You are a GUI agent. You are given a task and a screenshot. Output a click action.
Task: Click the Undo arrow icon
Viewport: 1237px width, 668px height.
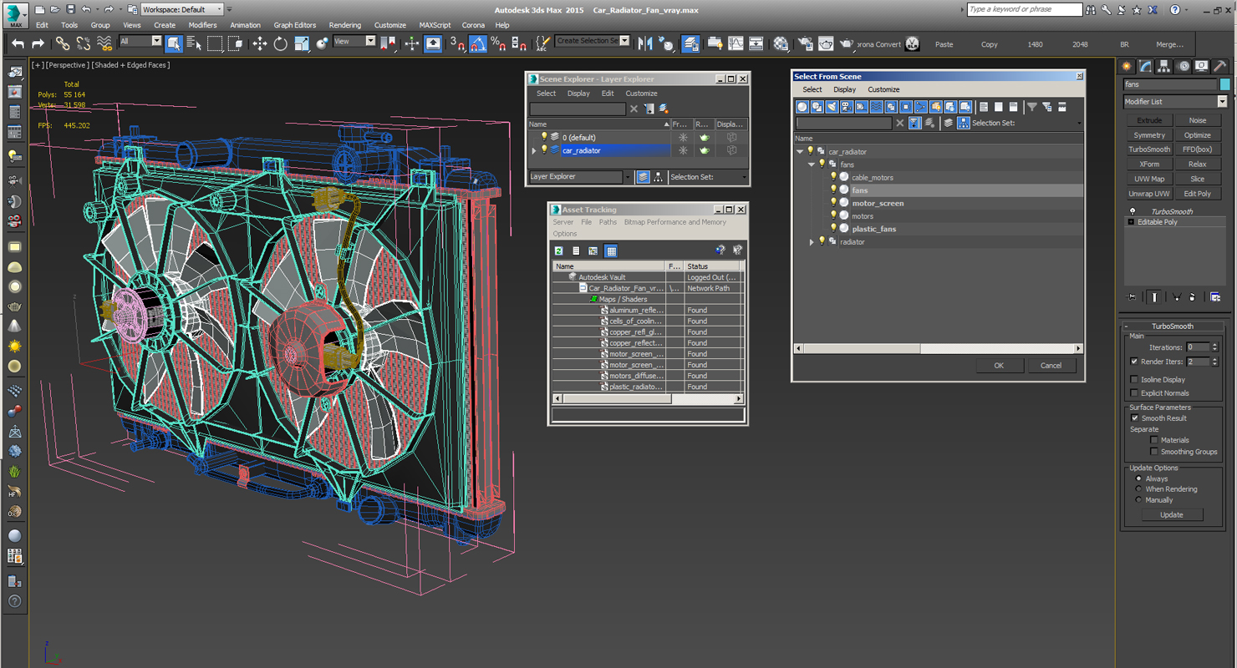(x=18, y=43)
